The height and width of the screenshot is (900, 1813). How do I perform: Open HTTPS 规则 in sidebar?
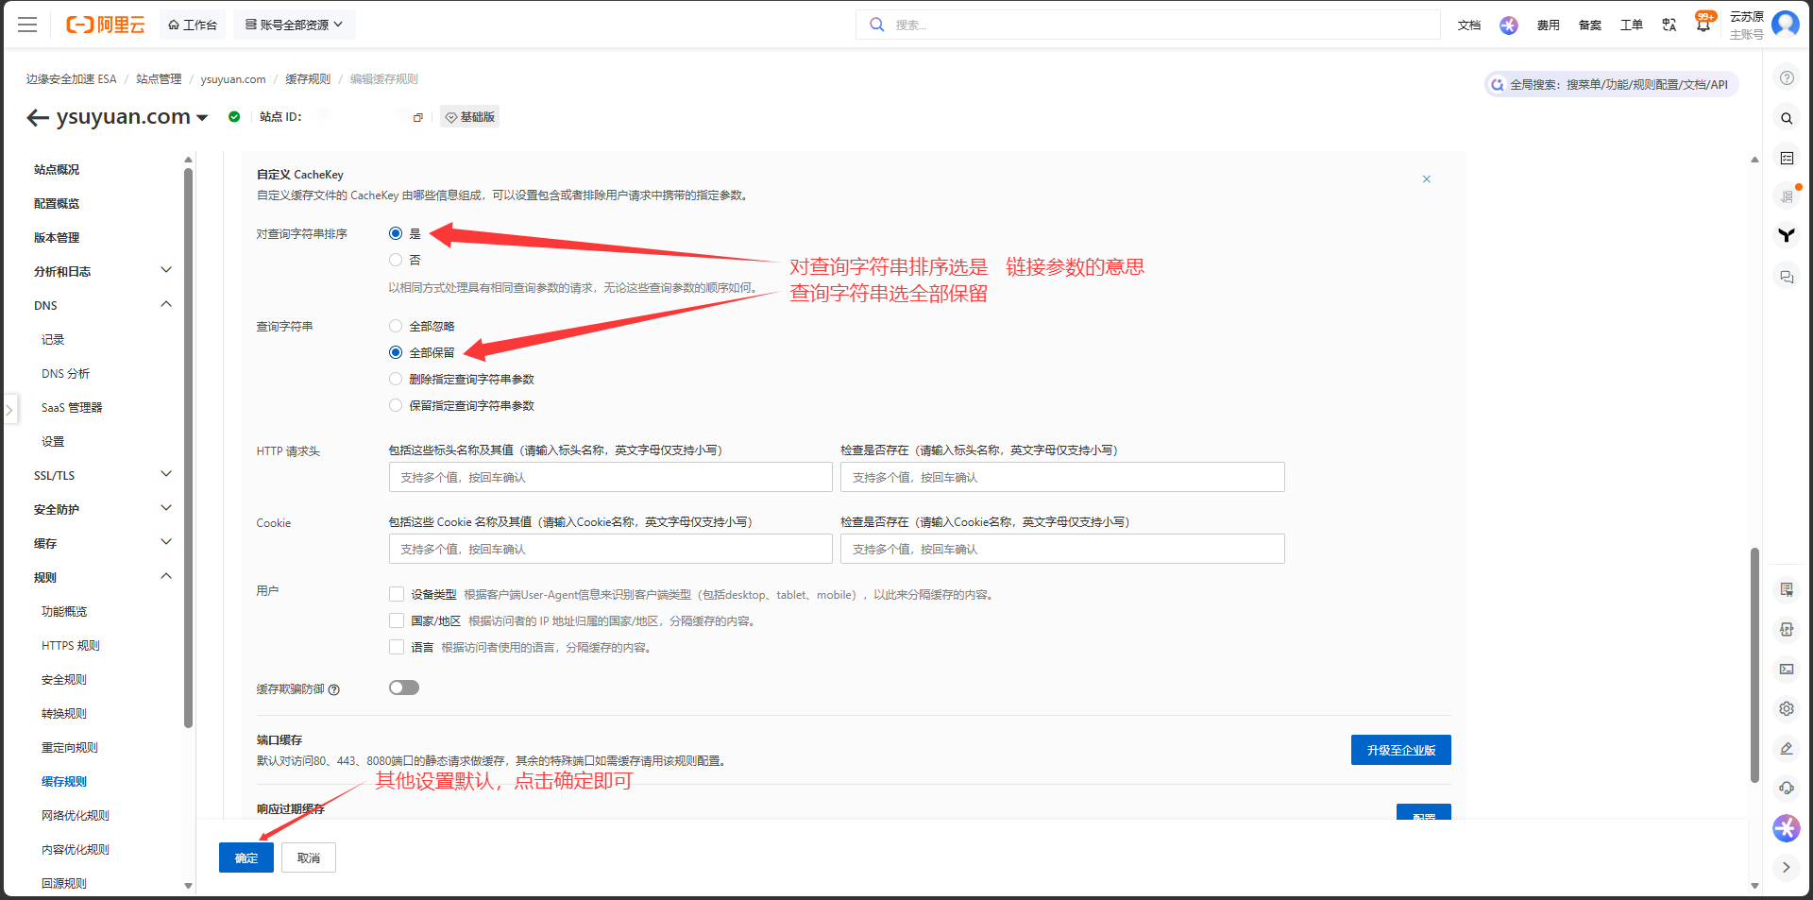[x=71, y=645]
